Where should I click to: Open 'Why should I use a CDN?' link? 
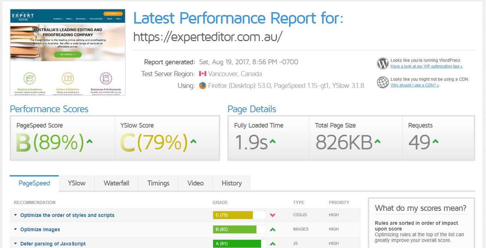(415, 85)
